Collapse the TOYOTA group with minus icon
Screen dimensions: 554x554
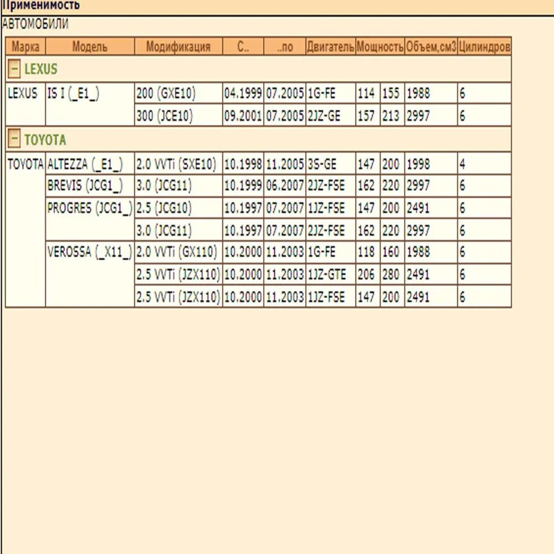coord(15,140)
